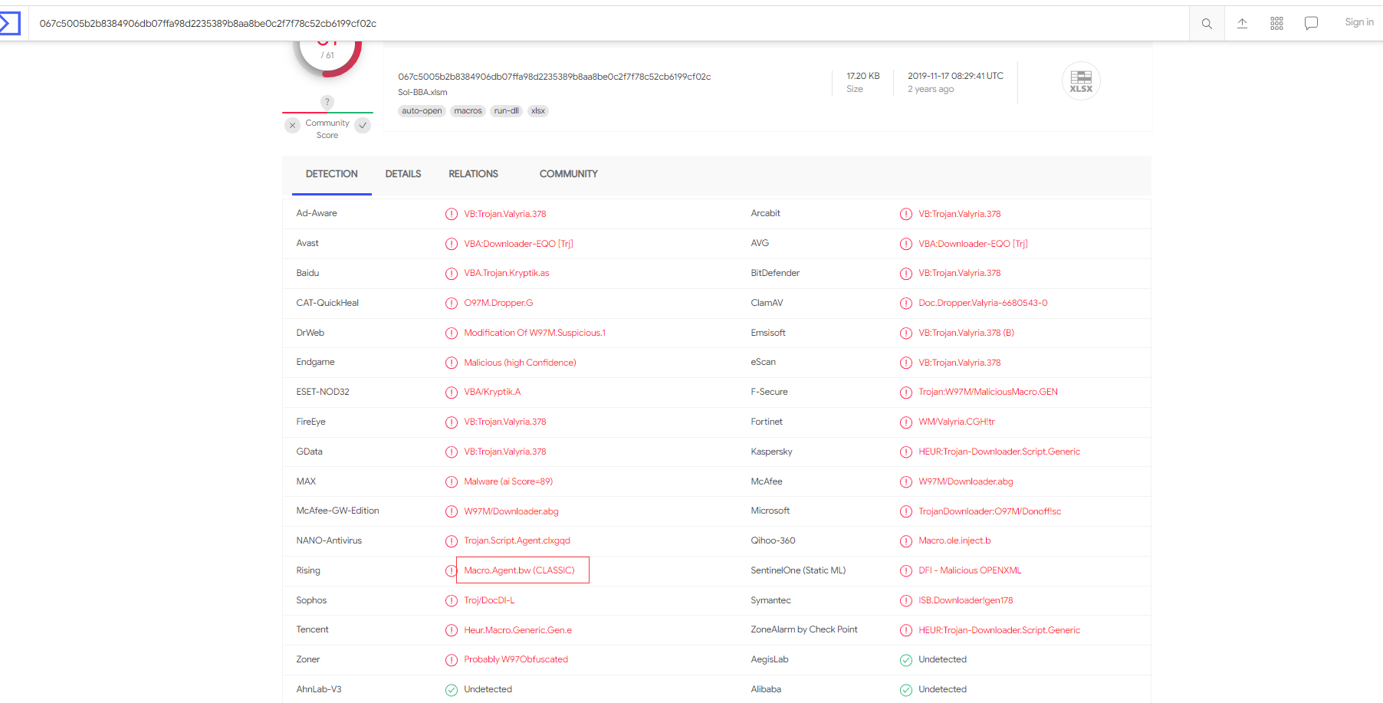The image size is (1383, 703).
Task: Click the macros tag
Action: click(x=468, y=111)
